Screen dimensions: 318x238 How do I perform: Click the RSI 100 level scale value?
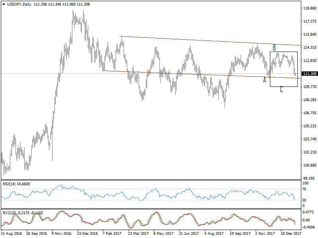[x=306, y=183]
